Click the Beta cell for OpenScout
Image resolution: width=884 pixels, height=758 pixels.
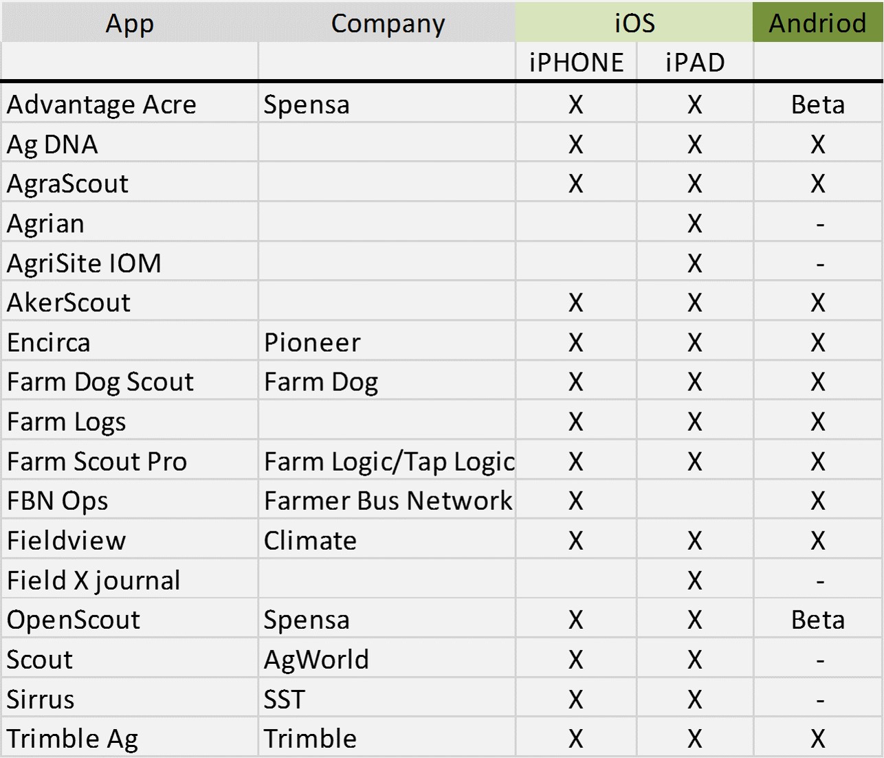tap(817, 620)
